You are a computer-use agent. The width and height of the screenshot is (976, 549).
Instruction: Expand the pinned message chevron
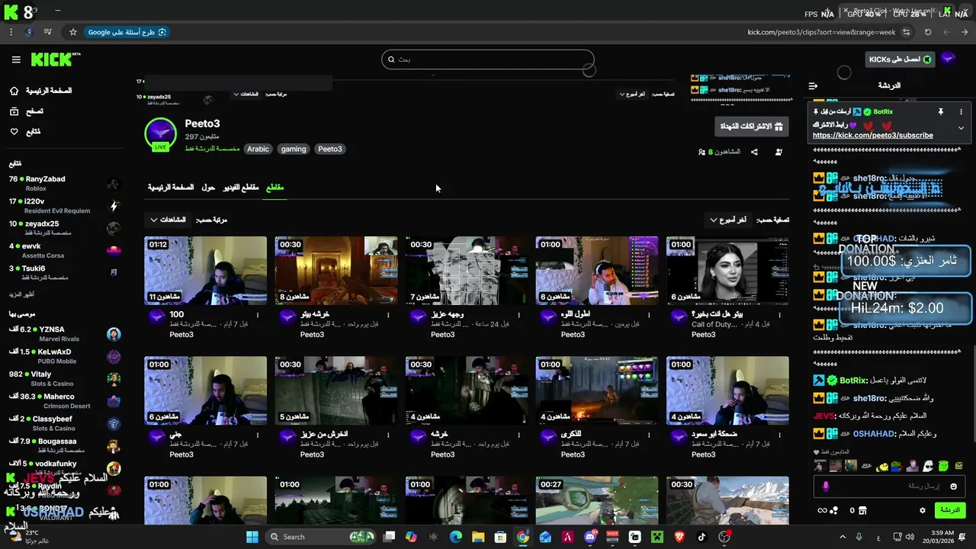[x=961, y=128]
